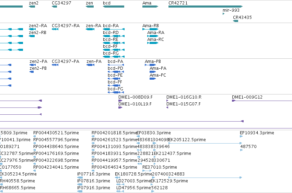This screenshot has height=193, width=292.
Task: Click protein bcd-PE
Action: coord(114,79)
